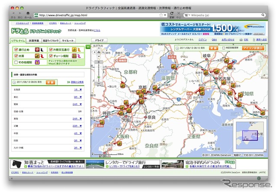Click the magnifier icon in Wikipedia search box
Image resolution: width=277 pixels, height=193 pixels.
pos(263,15)
